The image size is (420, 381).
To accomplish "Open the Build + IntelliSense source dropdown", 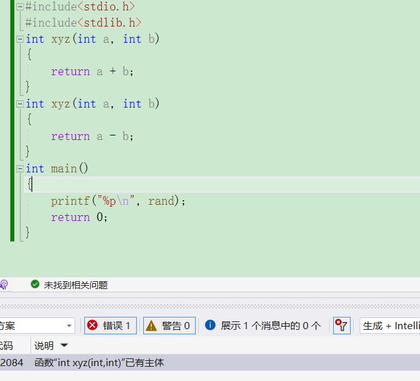I will coord(390,325).
